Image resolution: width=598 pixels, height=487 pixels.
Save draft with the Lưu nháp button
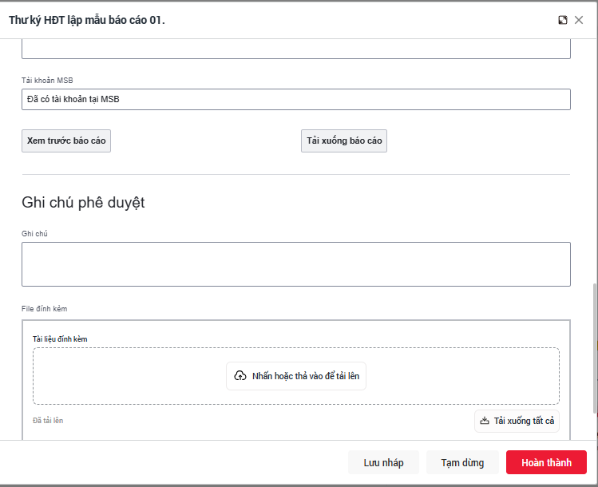(x=383, y=462)
